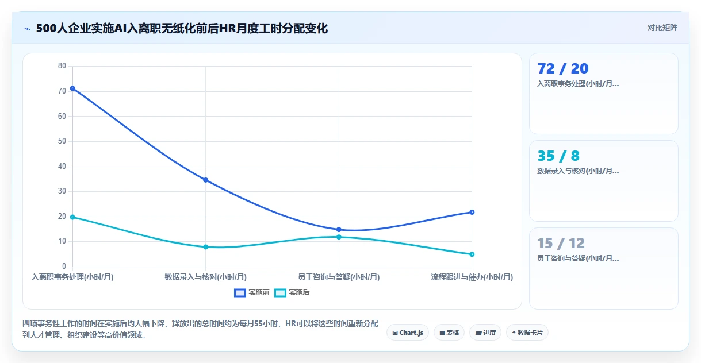The image size is (701, 363).
Task: Click the 实施后 data point at 流程跟进与催办
Action: coord(472,254)
